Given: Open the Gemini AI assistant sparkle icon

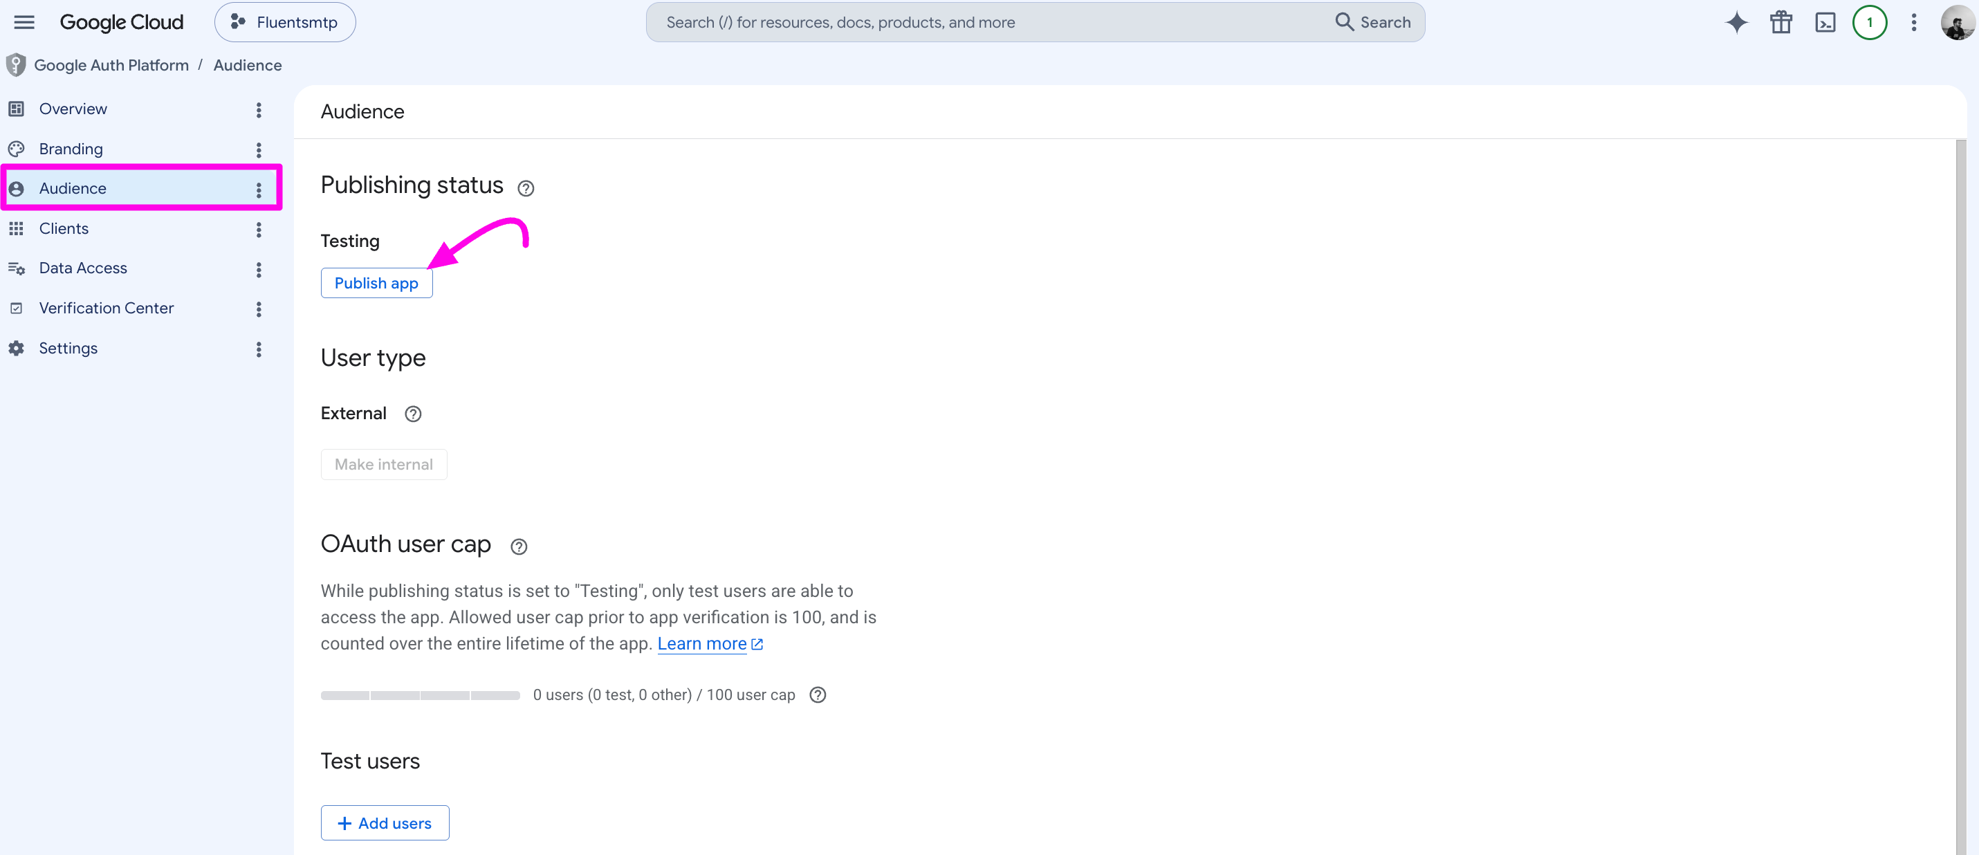Looking at the screenshot, I should (1736, 22).
